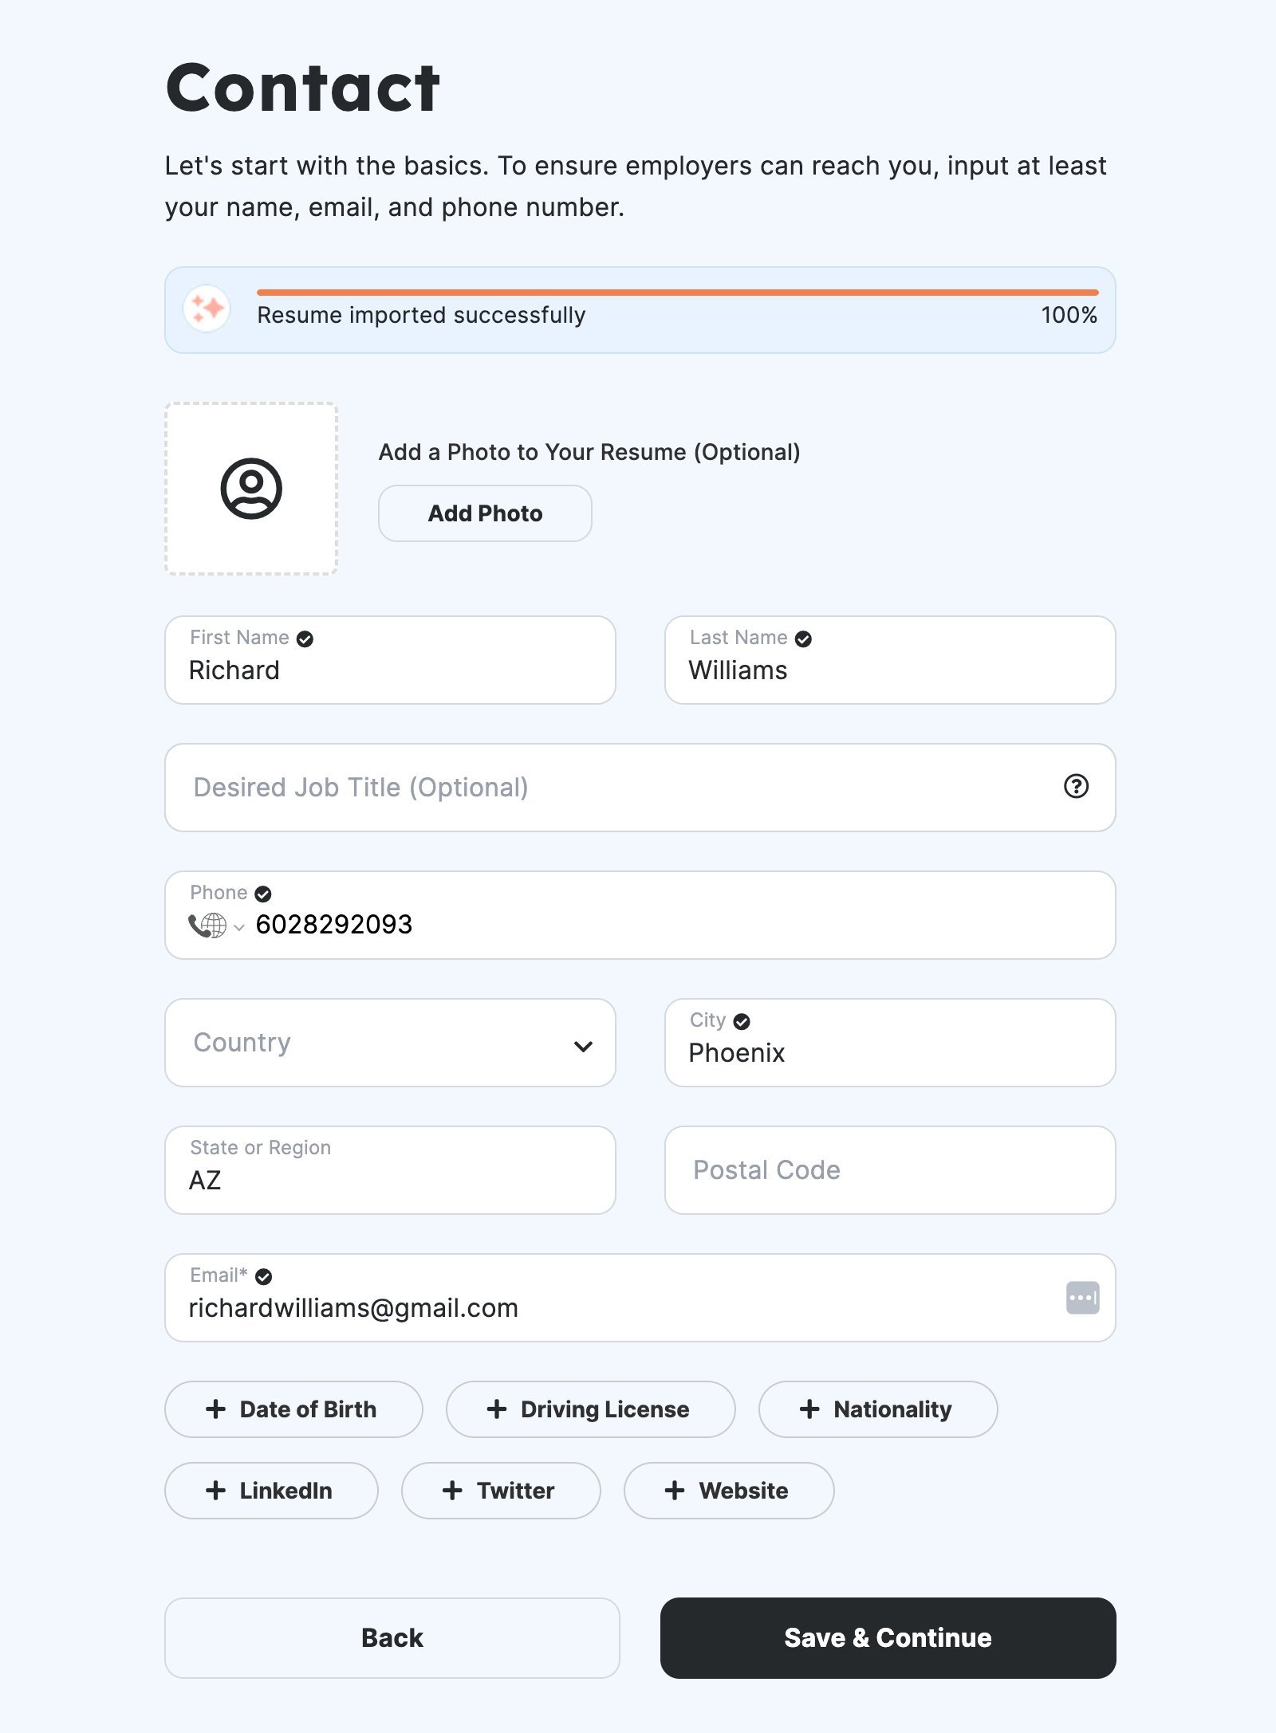Click the 100% resume import progress bar
Screen dimensions: 1276x1733
pyautogui.click(x=675, y=293)
